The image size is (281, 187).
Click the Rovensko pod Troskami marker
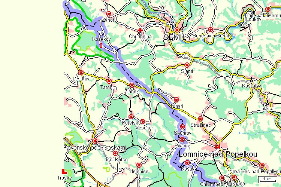pyautogui.click(x=95, y=141)
